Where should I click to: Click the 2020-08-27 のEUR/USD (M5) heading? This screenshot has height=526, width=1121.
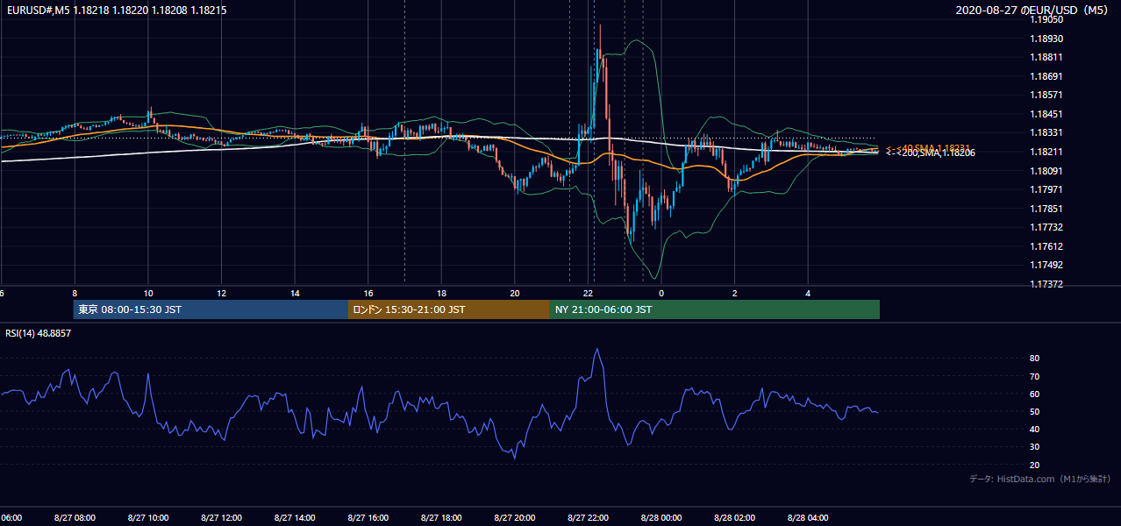tap(1033, 11)
